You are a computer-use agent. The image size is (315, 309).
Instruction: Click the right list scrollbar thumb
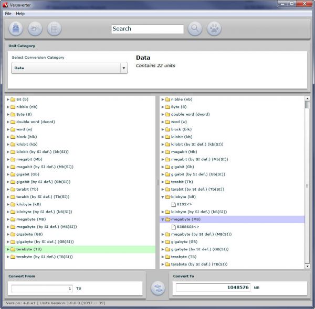[x=307, y=105]
